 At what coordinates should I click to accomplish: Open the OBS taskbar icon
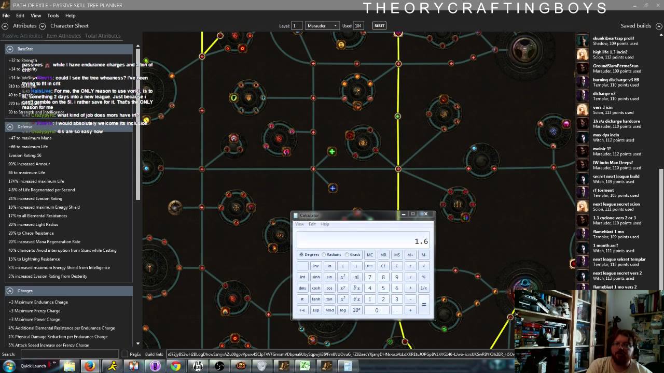(219, 366)
